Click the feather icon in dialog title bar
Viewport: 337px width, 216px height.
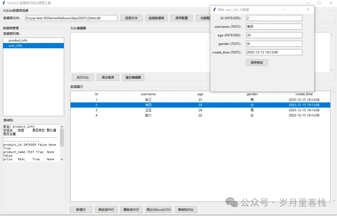click(214, 10)
